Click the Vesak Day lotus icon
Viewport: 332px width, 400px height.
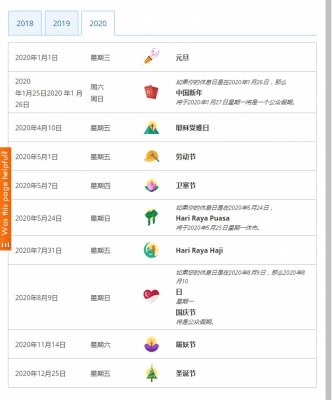[x=151, y=185]
